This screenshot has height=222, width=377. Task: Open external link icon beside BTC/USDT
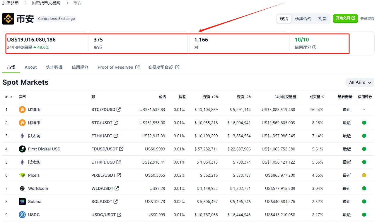(116, 123)
